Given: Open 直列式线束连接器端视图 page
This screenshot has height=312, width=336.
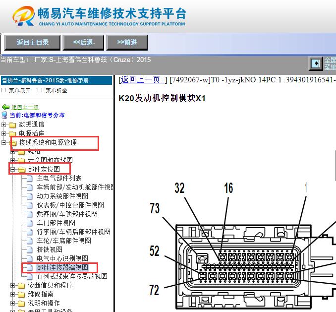Looking at the screenshot, I should (x=72, y=276).
